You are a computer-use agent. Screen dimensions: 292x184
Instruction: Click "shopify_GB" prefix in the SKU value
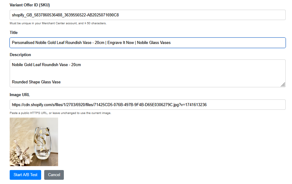pyautogui.click(x=22, y=15)
